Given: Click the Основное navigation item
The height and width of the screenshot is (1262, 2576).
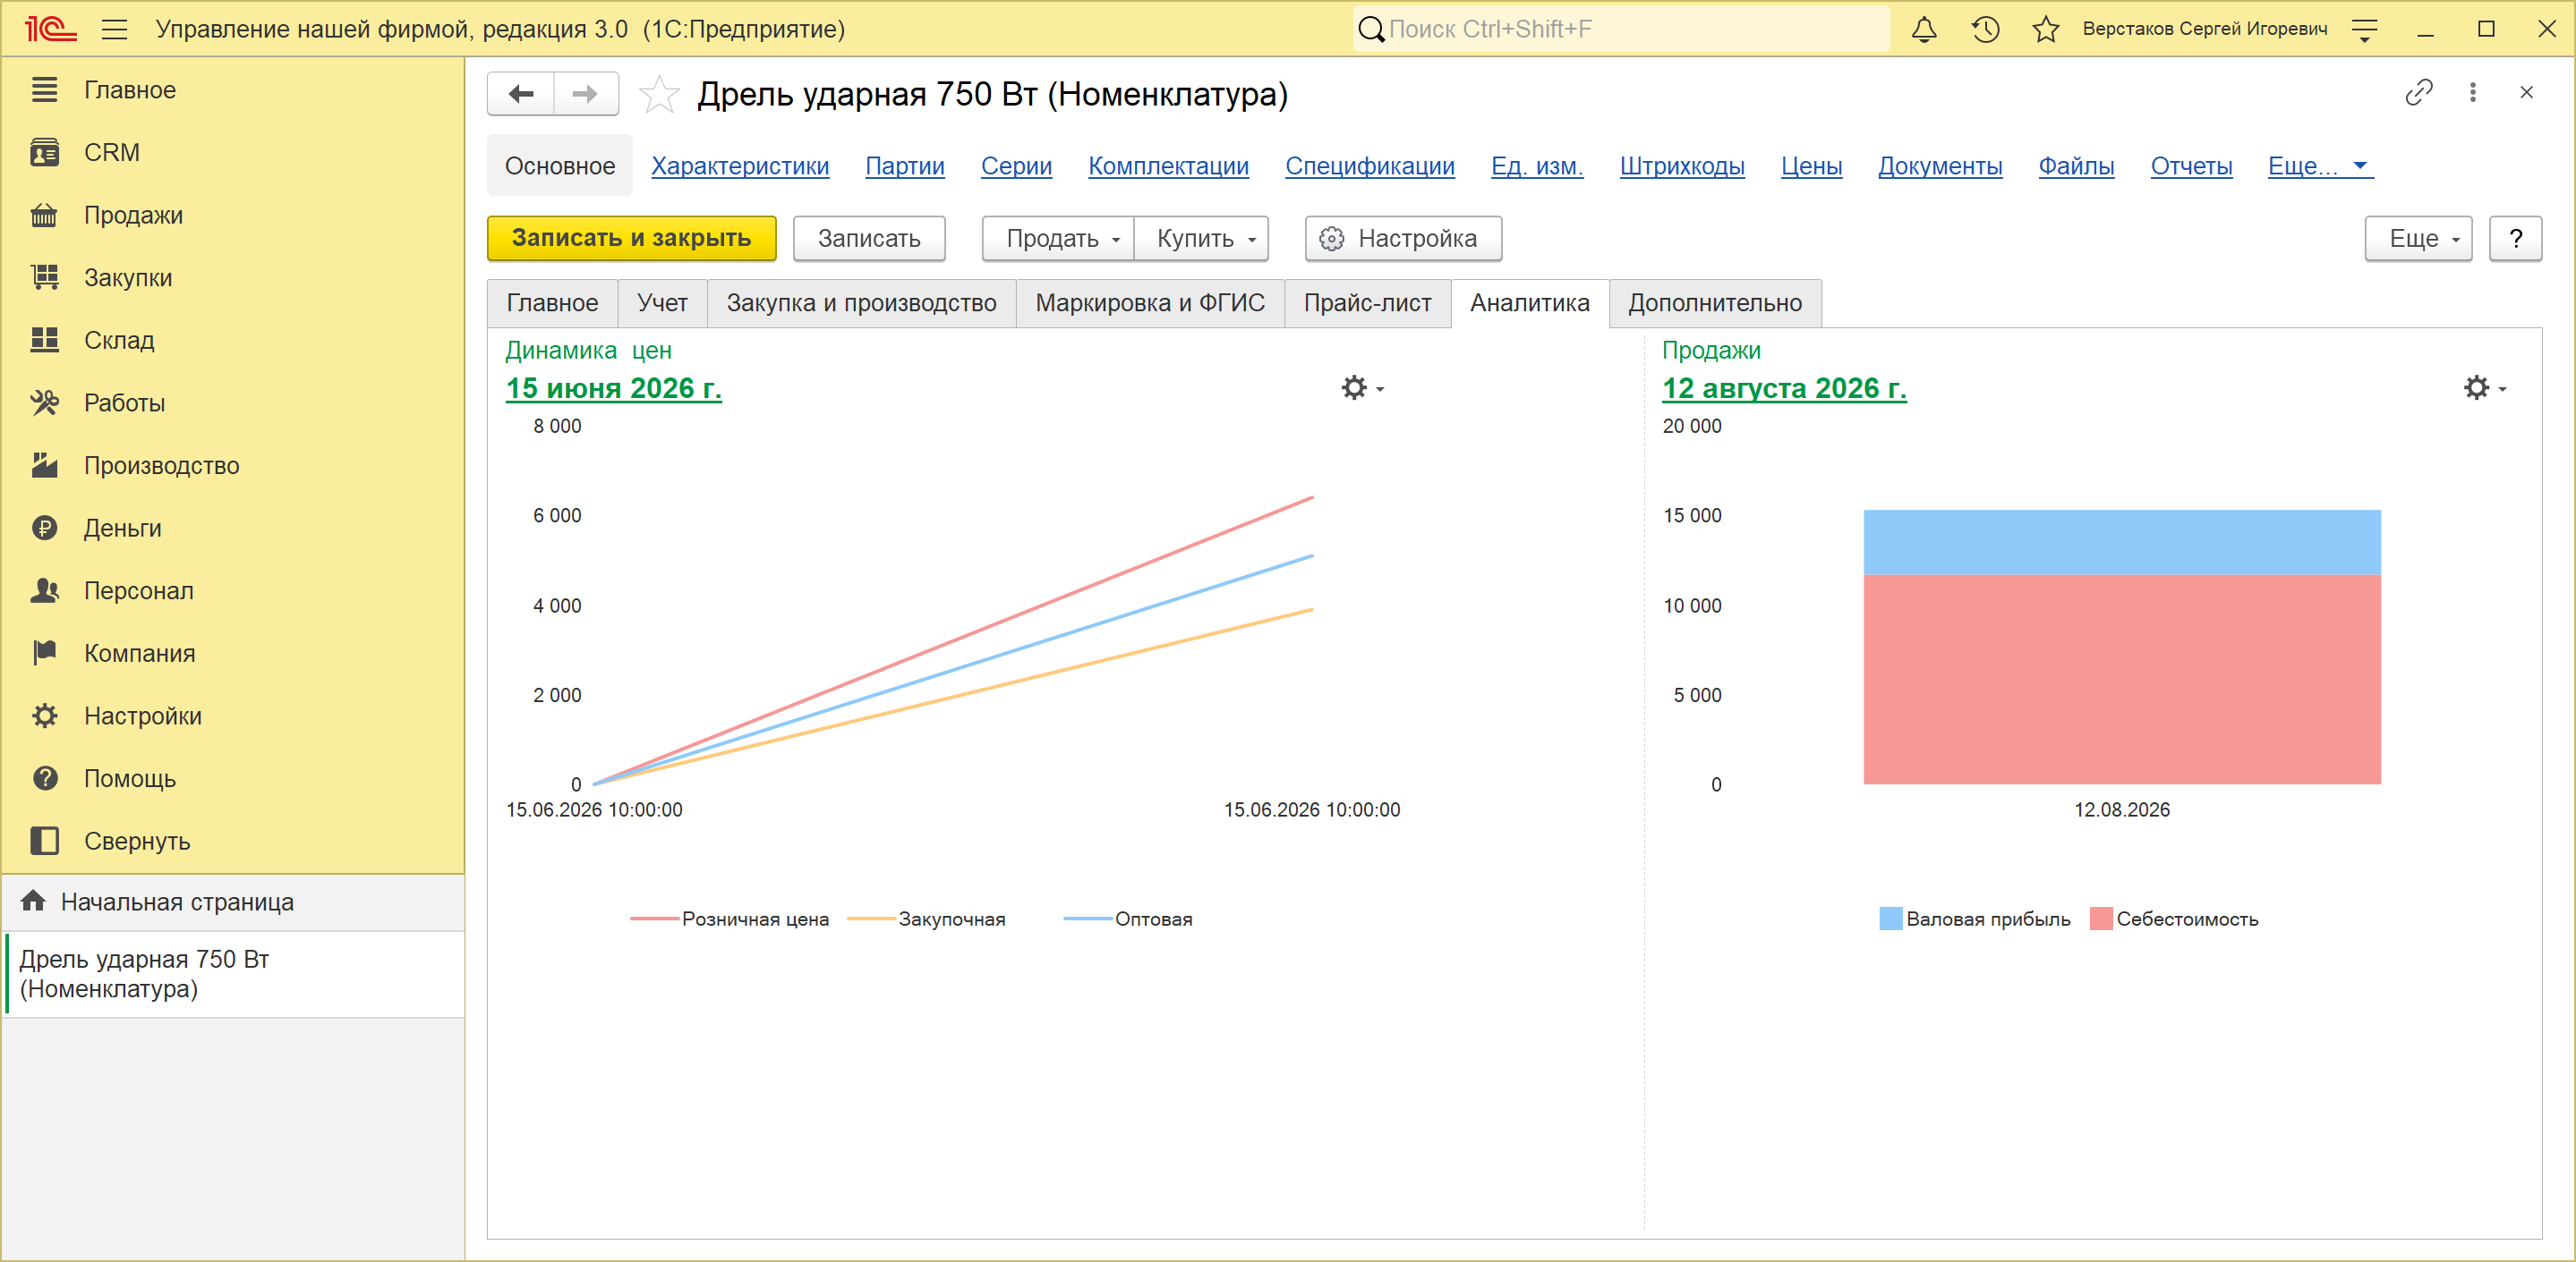Looking at the screenshot, I should point(560,165).
